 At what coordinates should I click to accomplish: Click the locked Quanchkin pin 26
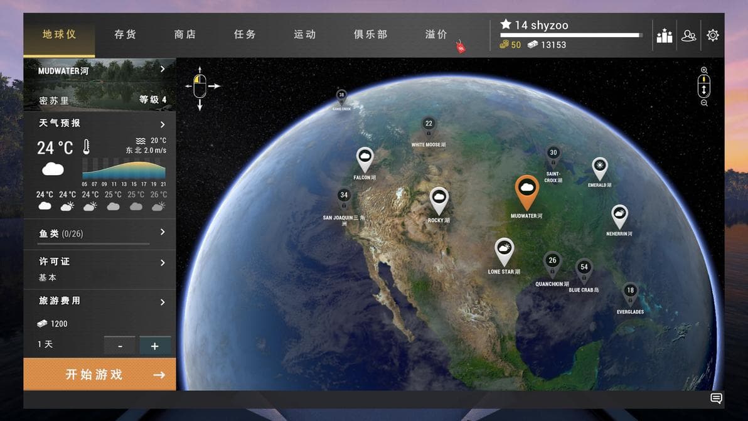(x=552, y=264)
